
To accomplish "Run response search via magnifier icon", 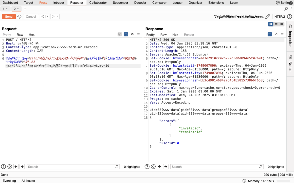I will point(261,166).
